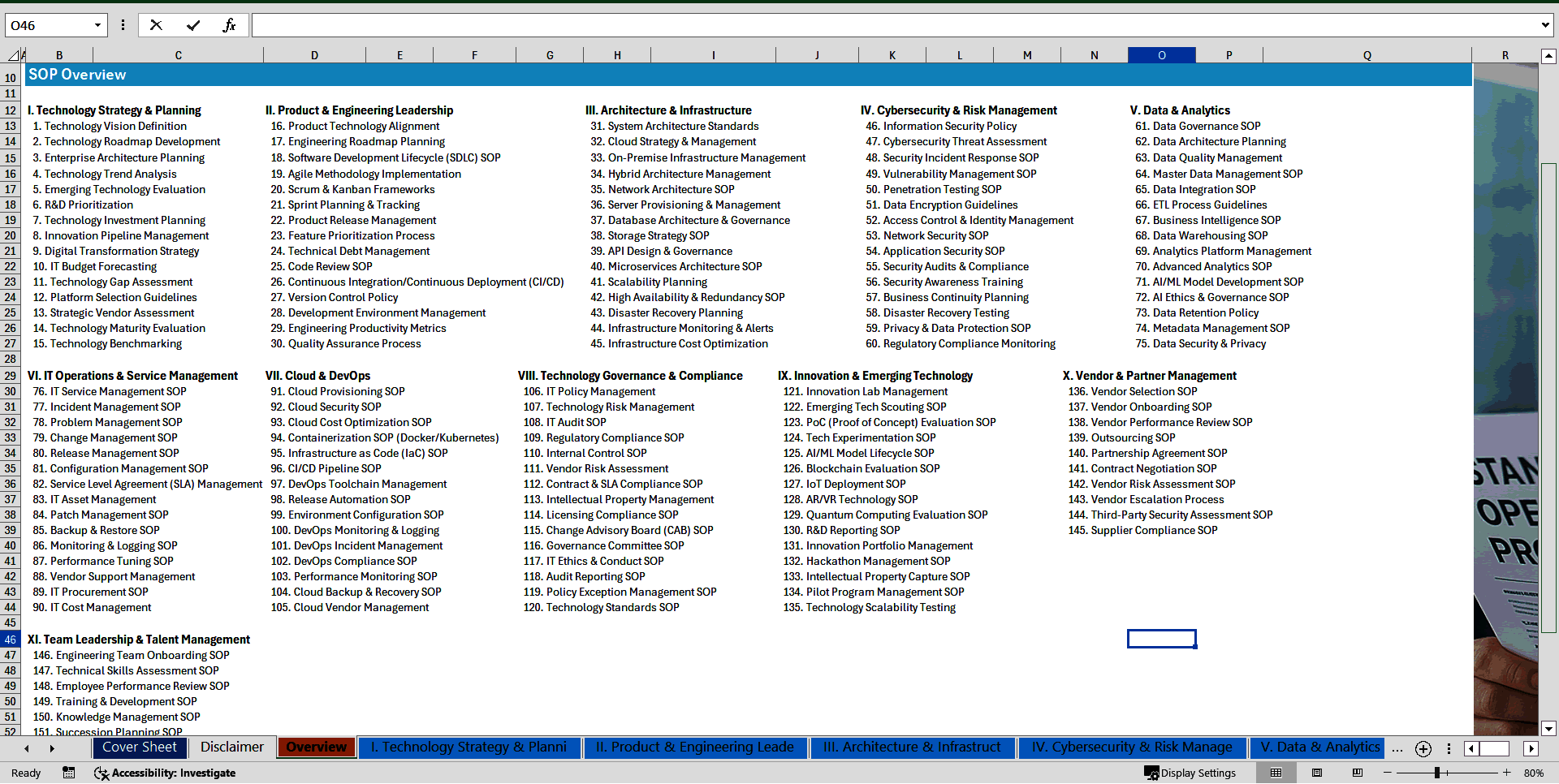Click the Cancel entry X icon
This screenshot has height=784, width=1559.
156,25
